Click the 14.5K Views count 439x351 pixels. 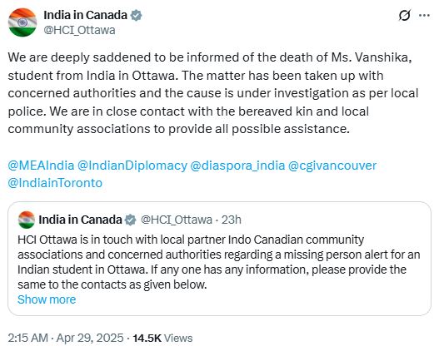click(162, 338)
